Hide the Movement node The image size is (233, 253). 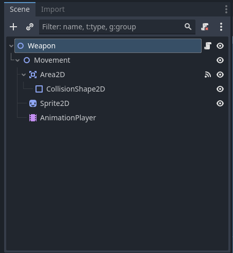point(220,60)
